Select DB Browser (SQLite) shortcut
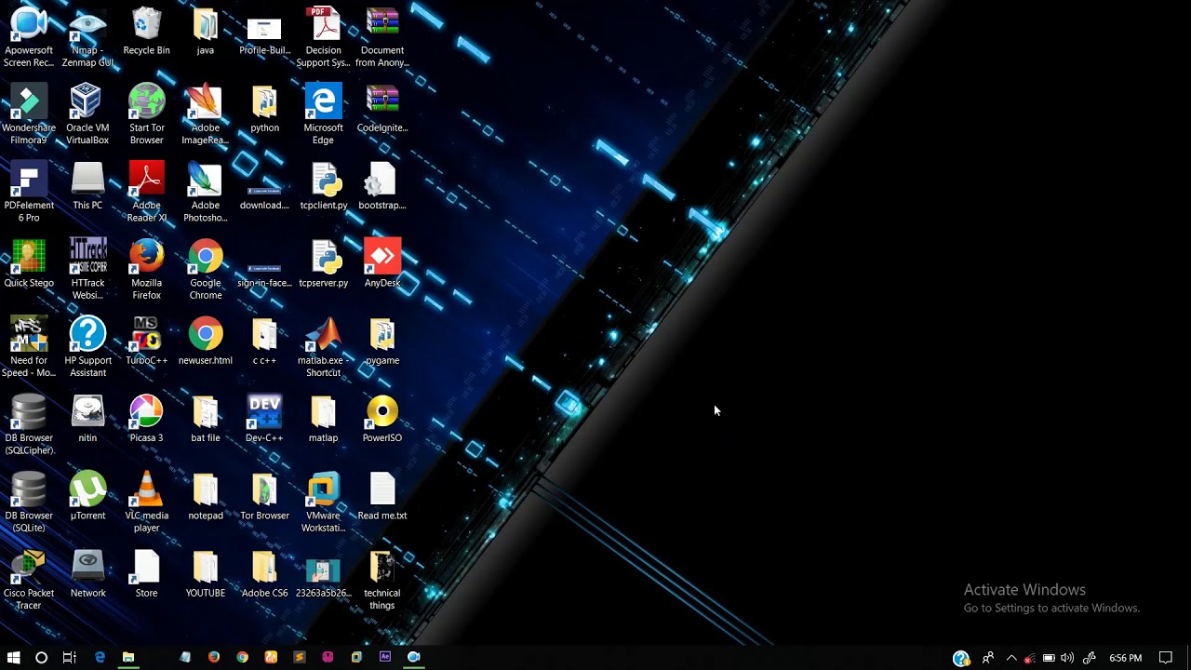This screenshot has width=1191, height=670. (29, 502)
